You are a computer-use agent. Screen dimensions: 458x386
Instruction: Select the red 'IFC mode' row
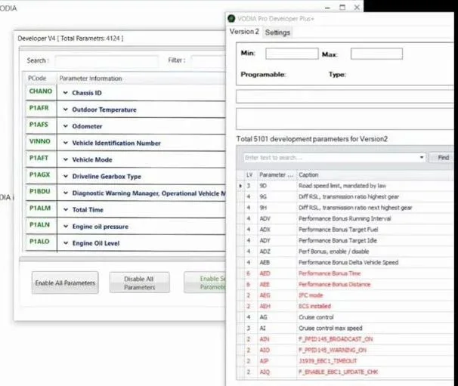coord(346,295)
